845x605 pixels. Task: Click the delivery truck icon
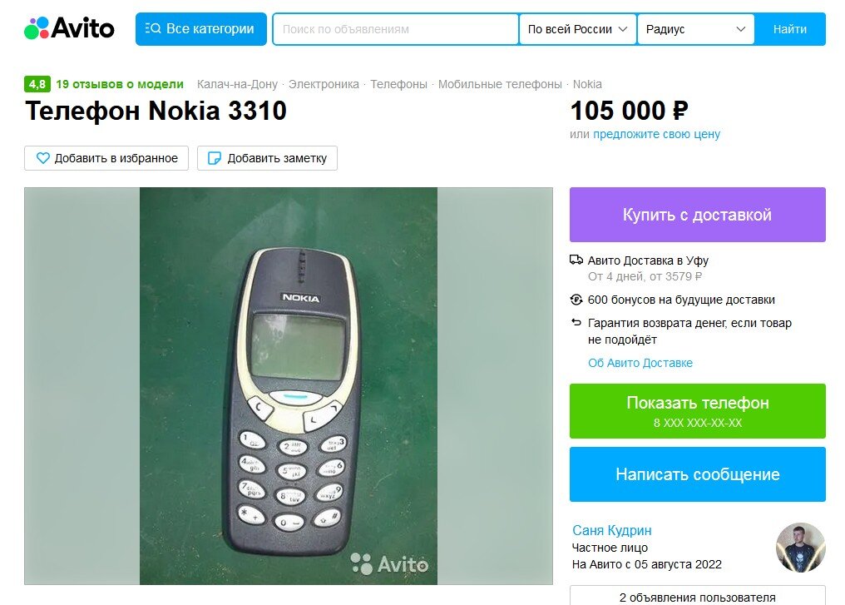[576, 260]
